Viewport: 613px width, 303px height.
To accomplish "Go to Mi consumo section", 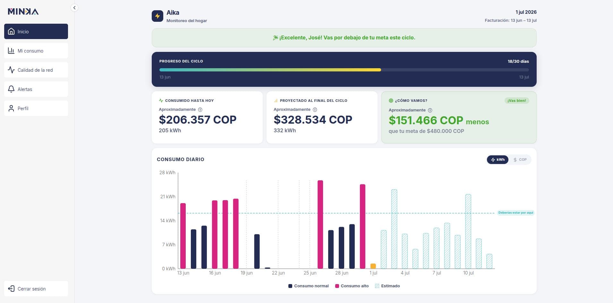I will 36,51.
